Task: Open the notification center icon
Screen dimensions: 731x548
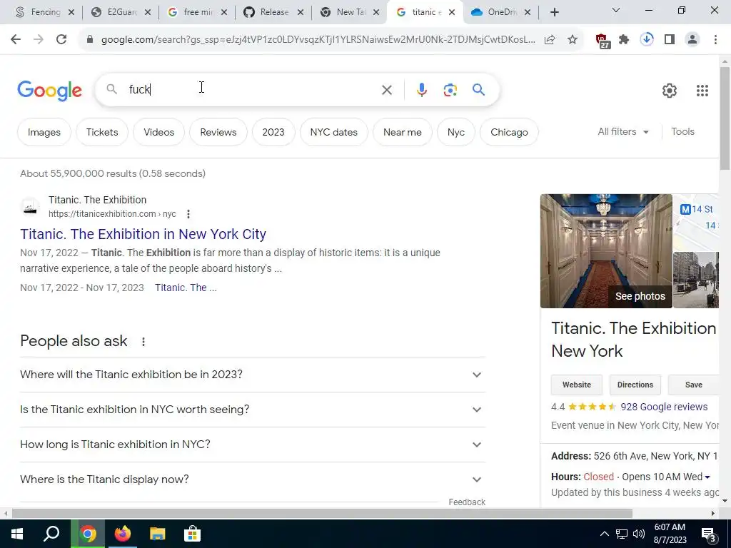Action: pyautogui.click(x=709, y=534)
